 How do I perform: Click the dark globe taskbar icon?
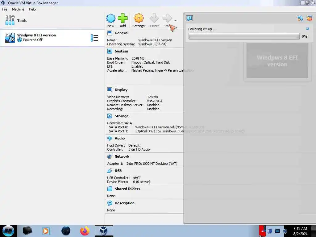pos(66,231)
